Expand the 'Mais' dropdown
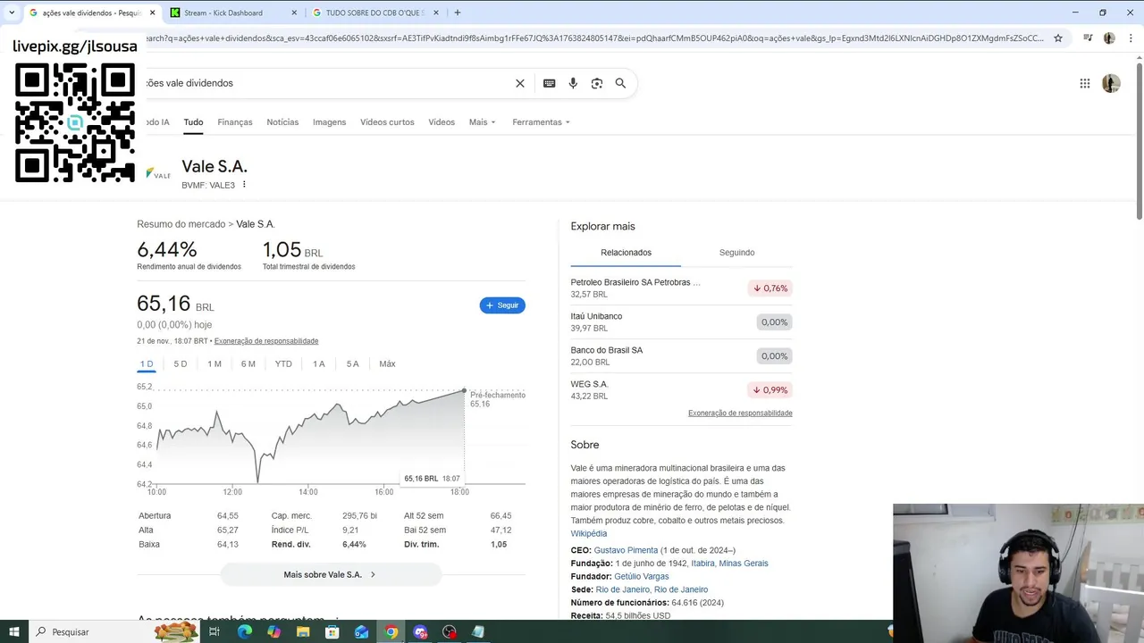Viewport: 1144px width, 643px height. click(482, 122)
